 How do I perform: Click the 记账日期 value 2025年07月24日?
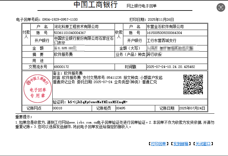[x=192, y=108]
